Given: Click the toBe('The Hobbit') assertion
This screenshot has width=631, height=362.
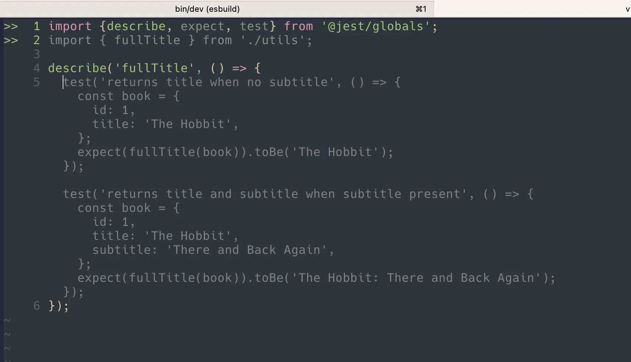Looking at the screenshot, I should point(320,152).
